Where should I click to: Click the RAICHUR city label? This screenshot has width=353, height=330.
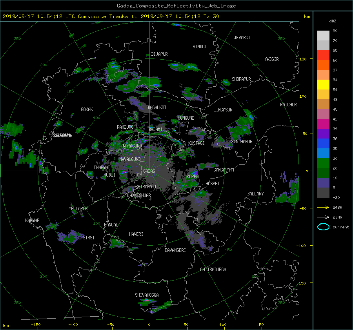288,105
